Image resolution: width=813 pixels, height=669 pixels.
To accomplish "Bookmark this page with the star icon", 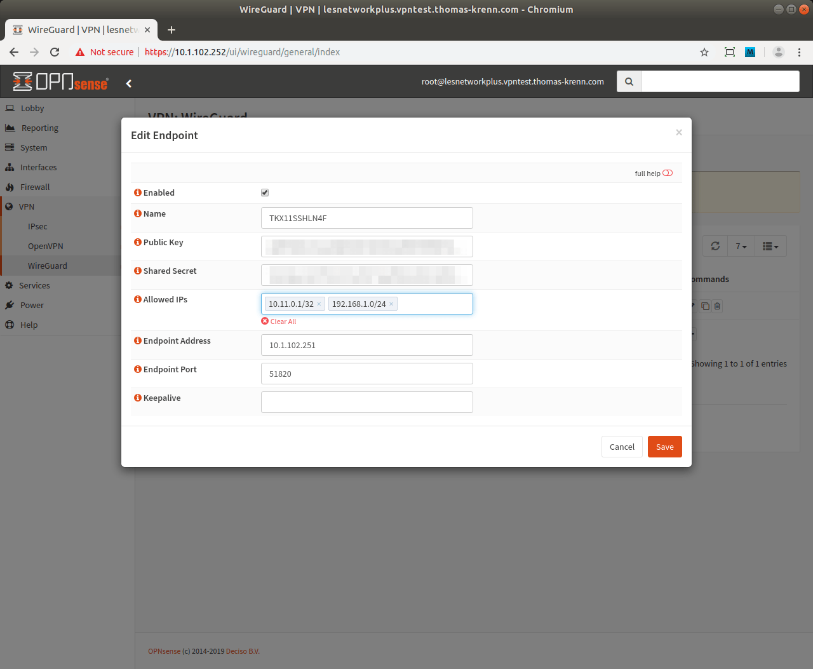I will [704, 52].
